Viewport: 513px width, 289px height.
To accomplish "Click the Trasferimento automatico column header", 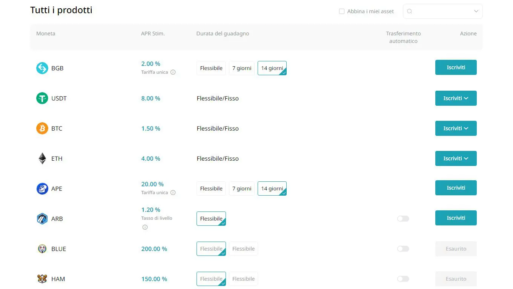I will pyautogui.click(x=403, y=37).
